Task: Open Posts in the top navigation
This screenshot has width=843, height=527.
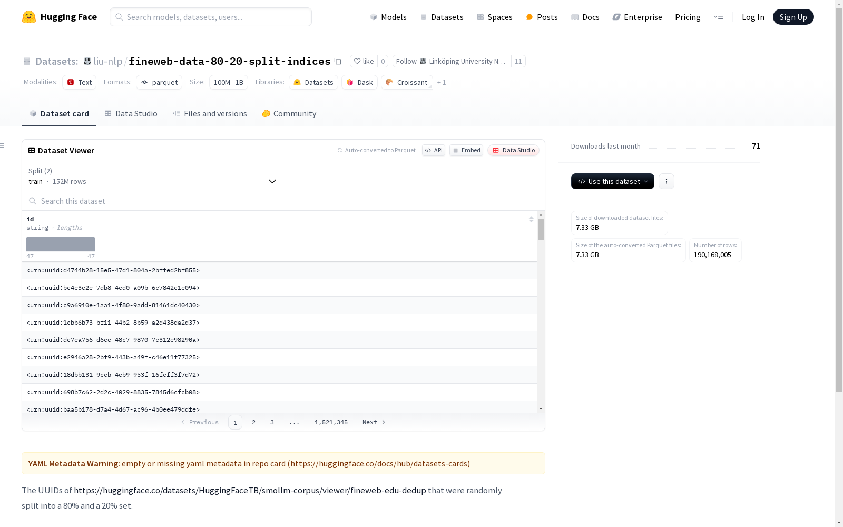Action: 542,17
